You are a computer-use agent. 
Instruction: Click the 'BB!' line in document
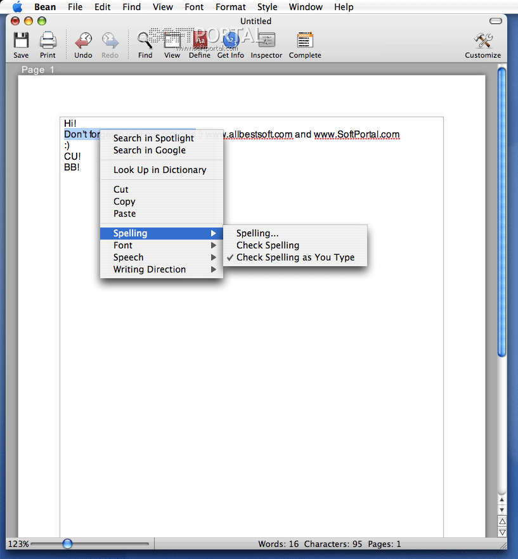[x=72, y=167]
